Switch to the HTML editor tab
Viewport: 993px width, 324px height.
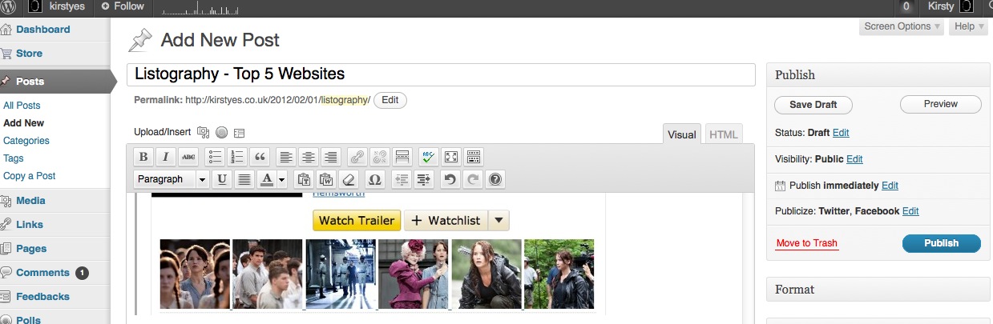[723, 134]
